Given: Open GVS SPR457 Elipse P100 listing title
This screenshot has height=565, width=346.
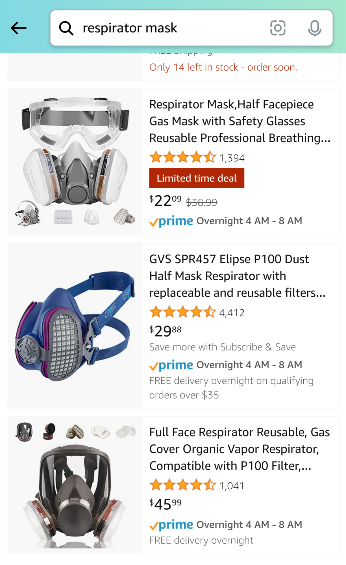Looking at the screenshot, I should click(x=237, y=276).
